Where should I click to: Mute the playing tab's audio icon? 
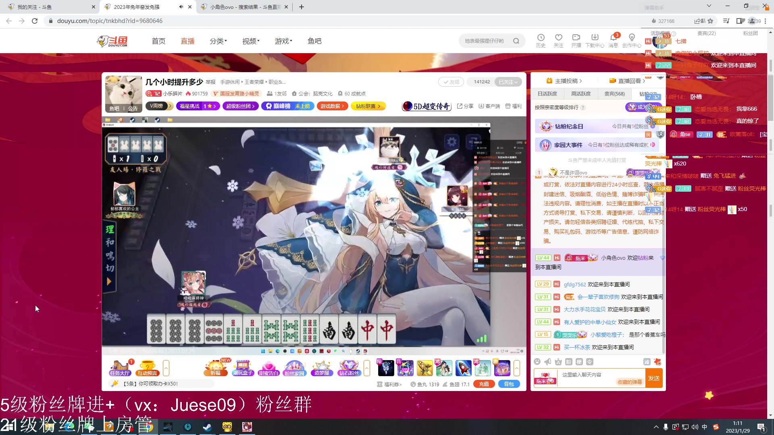tap(181, 7)
